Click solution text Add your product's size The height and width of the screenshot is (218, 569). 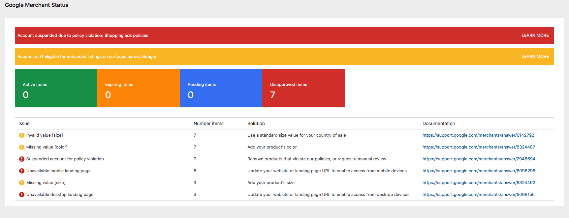pos(271,183)
